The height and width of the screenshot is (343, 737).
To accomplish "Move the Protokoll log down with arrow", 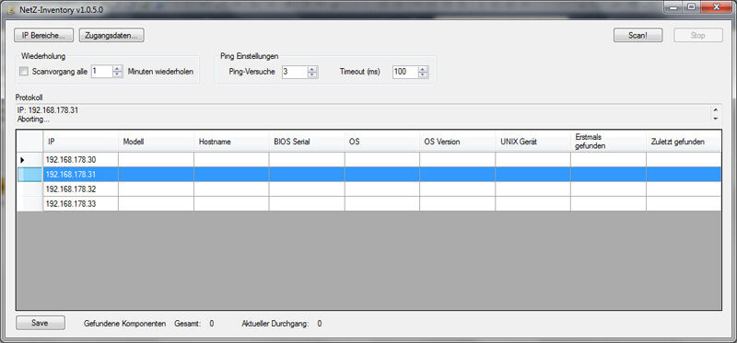I will click(716, 119).
